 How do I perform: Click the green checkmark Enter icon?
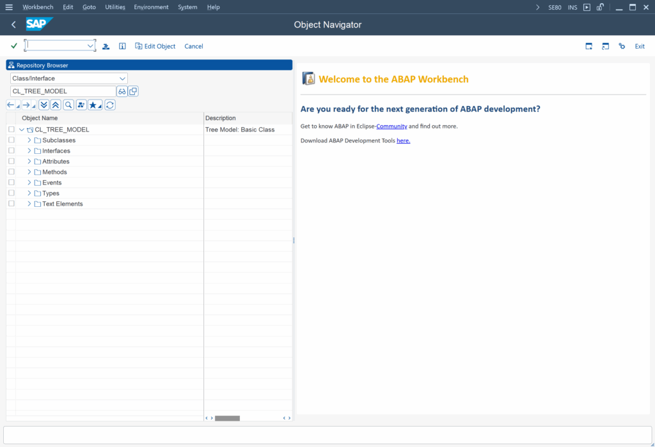pyautogui.click(x=14, y=46)
